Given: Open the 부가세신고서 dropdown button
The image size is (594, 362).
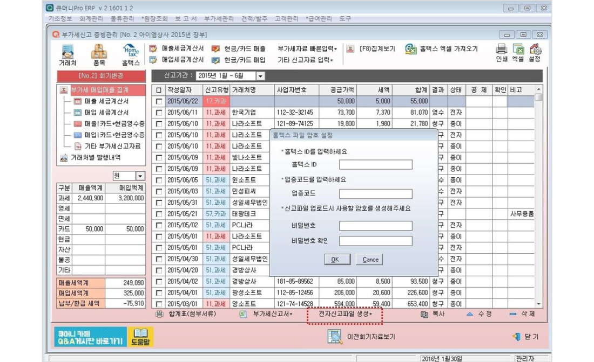Looking at the screenshot, I should pos(266,314).
